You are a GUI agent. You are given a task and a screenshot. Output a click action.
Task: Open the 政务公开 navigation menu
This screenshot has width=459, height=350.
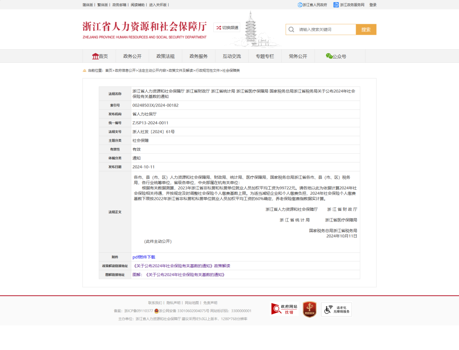pyautogui.click(x=132, y=56)
